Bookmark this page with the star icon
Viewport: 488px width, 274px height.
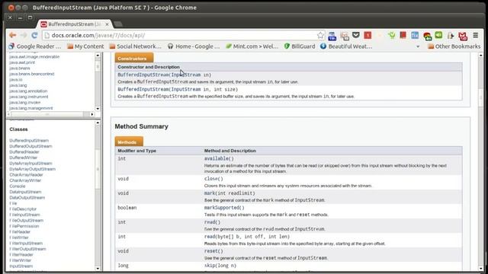point(320,35)
